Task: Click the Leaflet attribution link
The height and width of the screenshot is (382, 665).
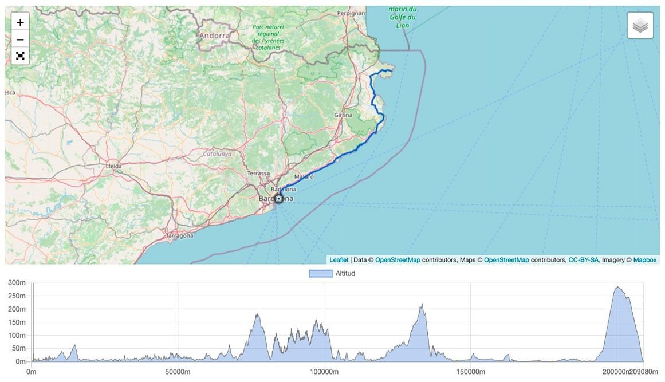Action: click(339, 260)
